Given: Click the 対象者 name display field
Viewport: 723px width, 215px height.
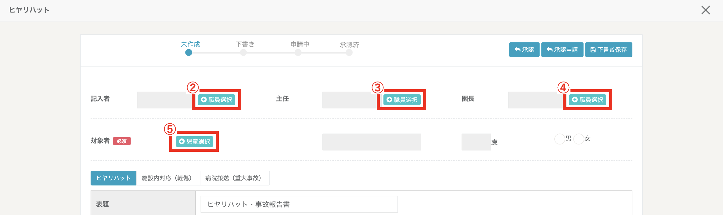Looking at the screenshot, I should (372, 142).
